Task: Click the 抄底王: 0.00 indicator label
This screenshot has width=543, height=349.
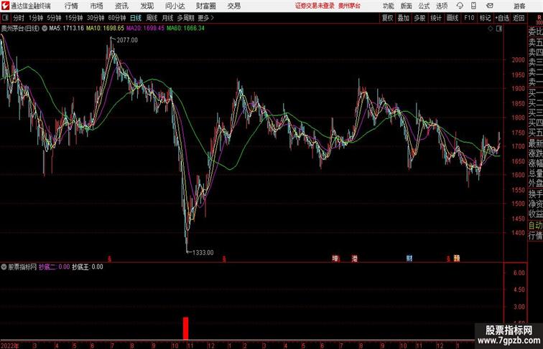Action: 88,267
